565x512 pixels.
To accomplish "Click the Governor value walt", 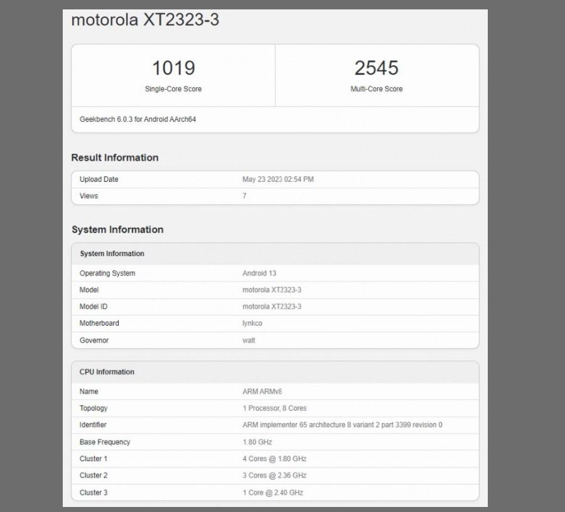I will pyautogui.click(x=249, y=340).
